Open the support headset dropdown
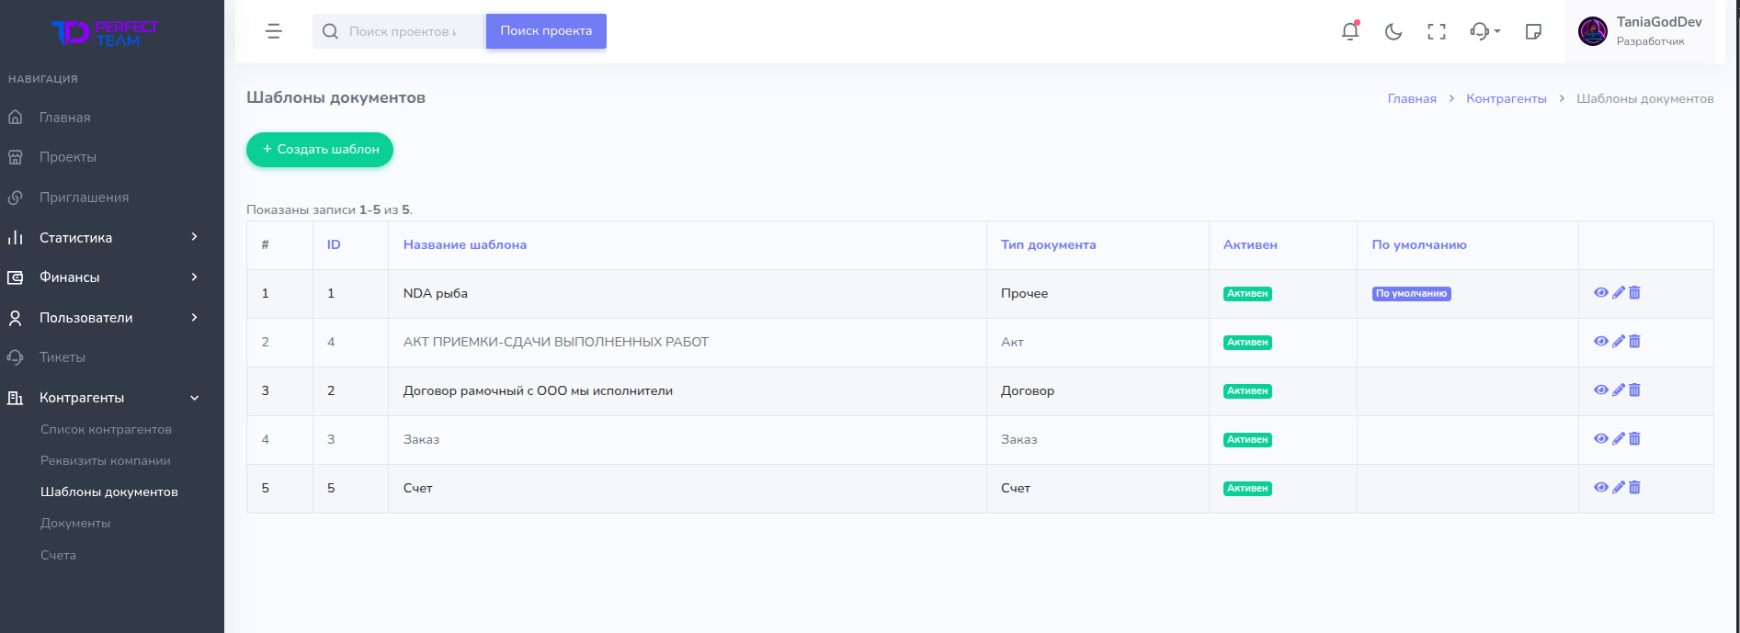 [1484, 31]
